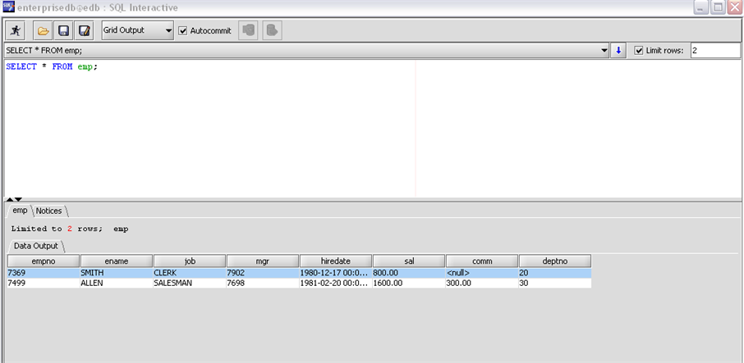The height and width of the screenshot is (363, 744).
Task: Select the 800.00 salary cell
Action: click(x=409, y=273)
